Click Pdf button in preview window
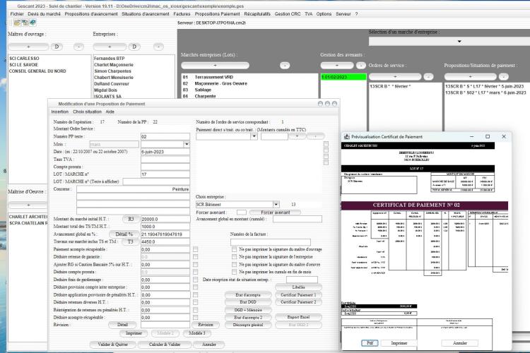This screenshot has height=353, width=530. pos(370,343)
